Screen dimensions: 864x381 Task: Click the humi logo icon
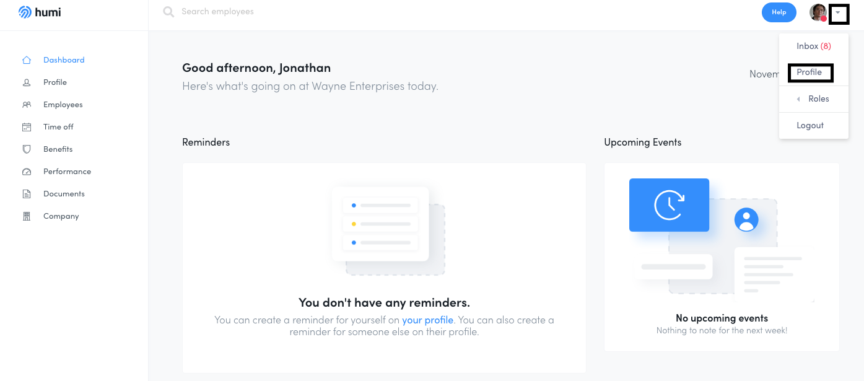point(25,12)
